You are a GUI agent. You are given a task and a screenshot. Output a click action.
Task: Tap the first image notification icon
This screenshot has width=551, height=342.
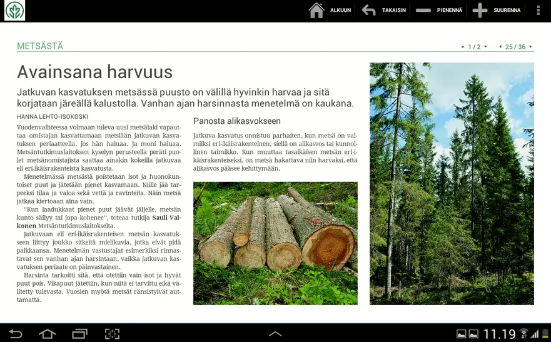tap(461, 334)
